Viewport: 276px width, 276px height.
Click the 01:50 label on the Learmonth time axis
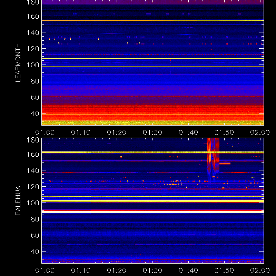pos(224,132)
